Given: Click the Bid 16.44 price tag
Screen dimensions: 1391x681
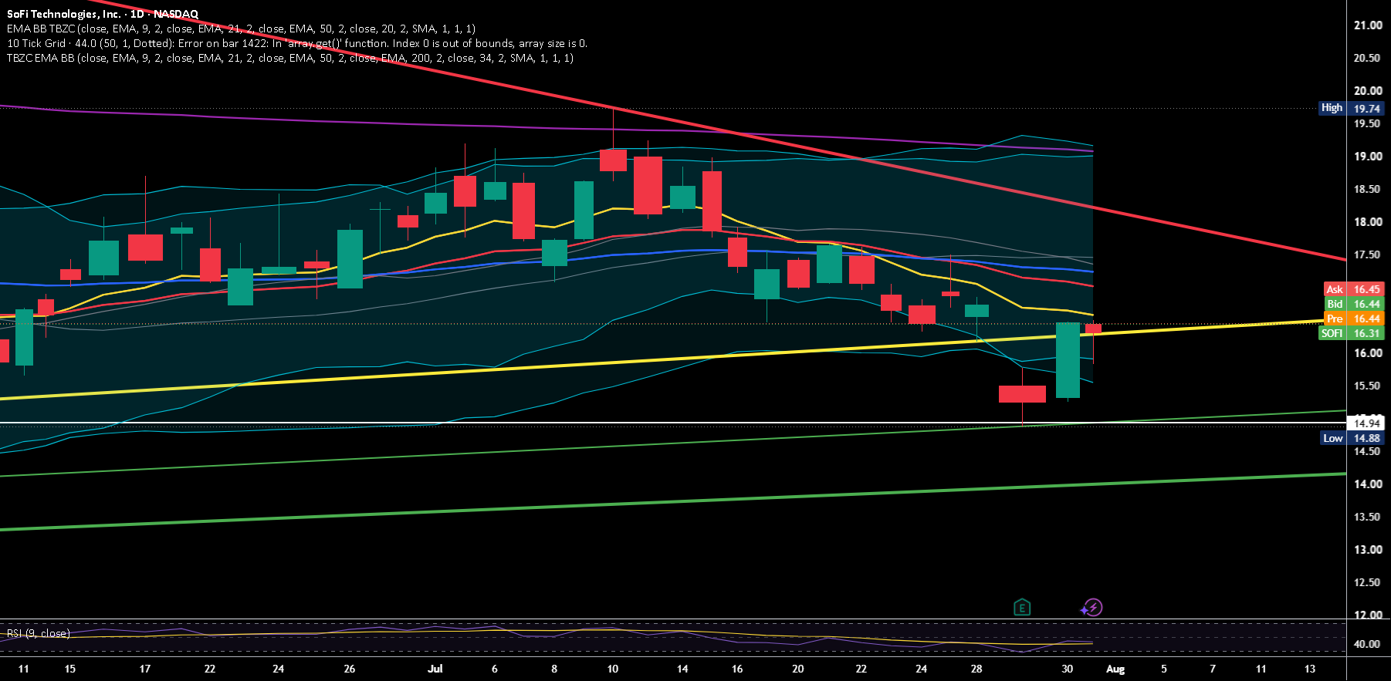Looking at the screenshot, I should point(1354,304).
